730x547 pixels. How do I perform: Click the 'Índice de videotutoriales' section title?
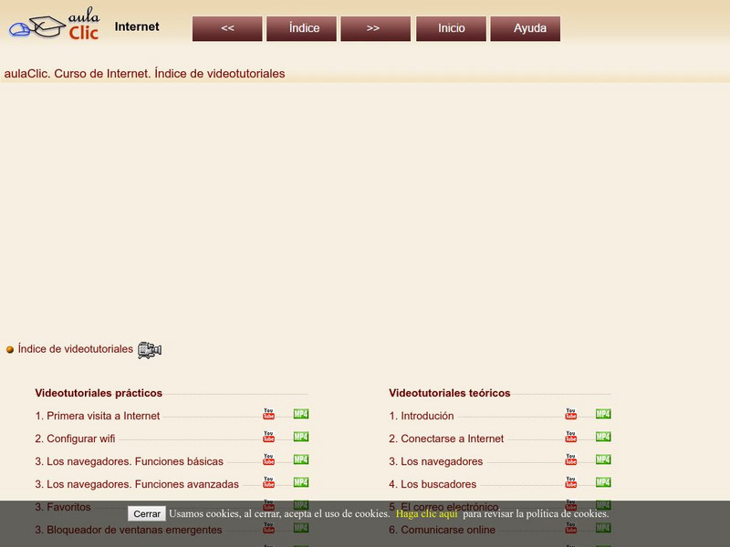pos(76,349)
